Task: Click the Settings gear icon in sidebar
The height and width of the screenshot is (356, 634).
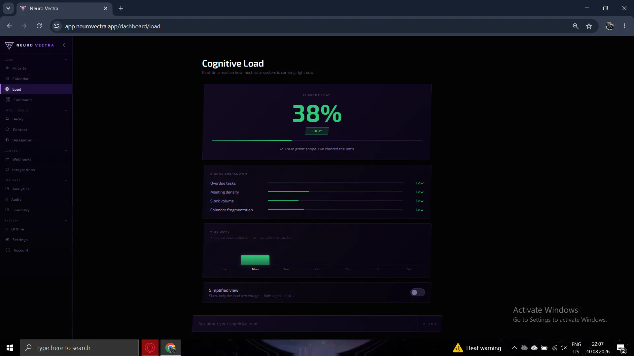Action: (x=7, y=240)
